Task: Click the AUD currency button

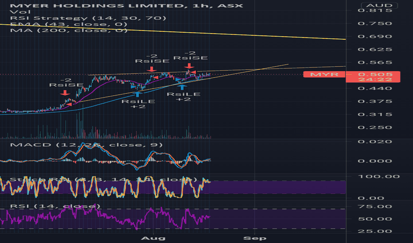Action: coord(379,5)
